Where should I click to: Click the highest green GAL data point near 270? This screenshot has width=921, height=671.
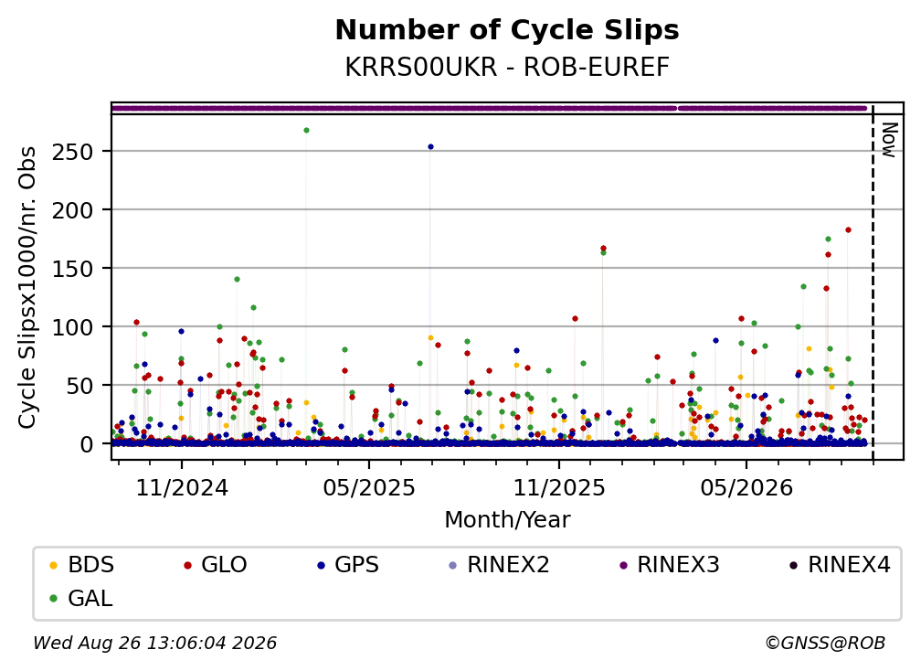(307, 131)
